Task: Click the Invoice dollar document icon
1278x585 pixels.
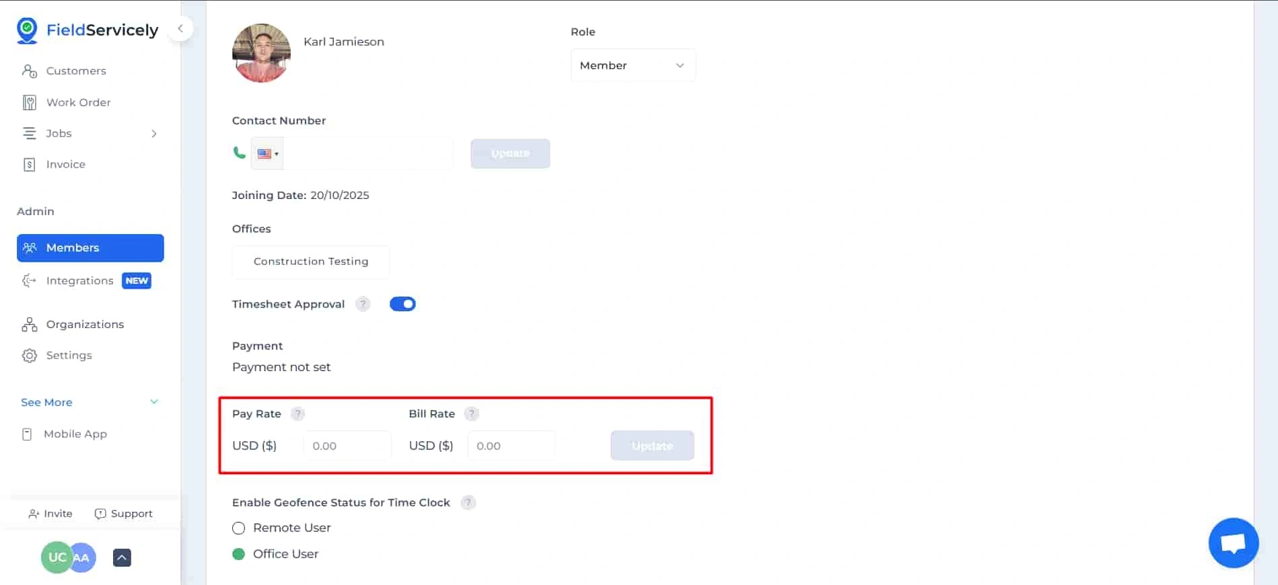Action: point(29,165)
